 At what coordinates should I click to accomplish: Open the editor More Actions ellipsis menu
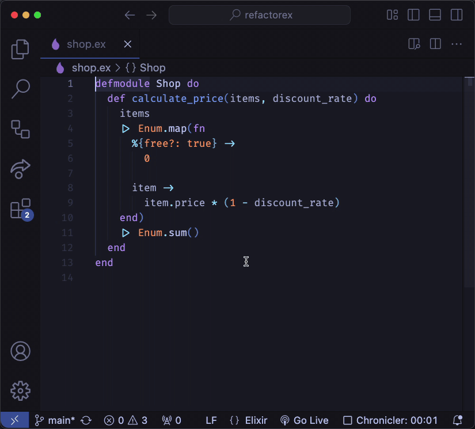point(456,44)
